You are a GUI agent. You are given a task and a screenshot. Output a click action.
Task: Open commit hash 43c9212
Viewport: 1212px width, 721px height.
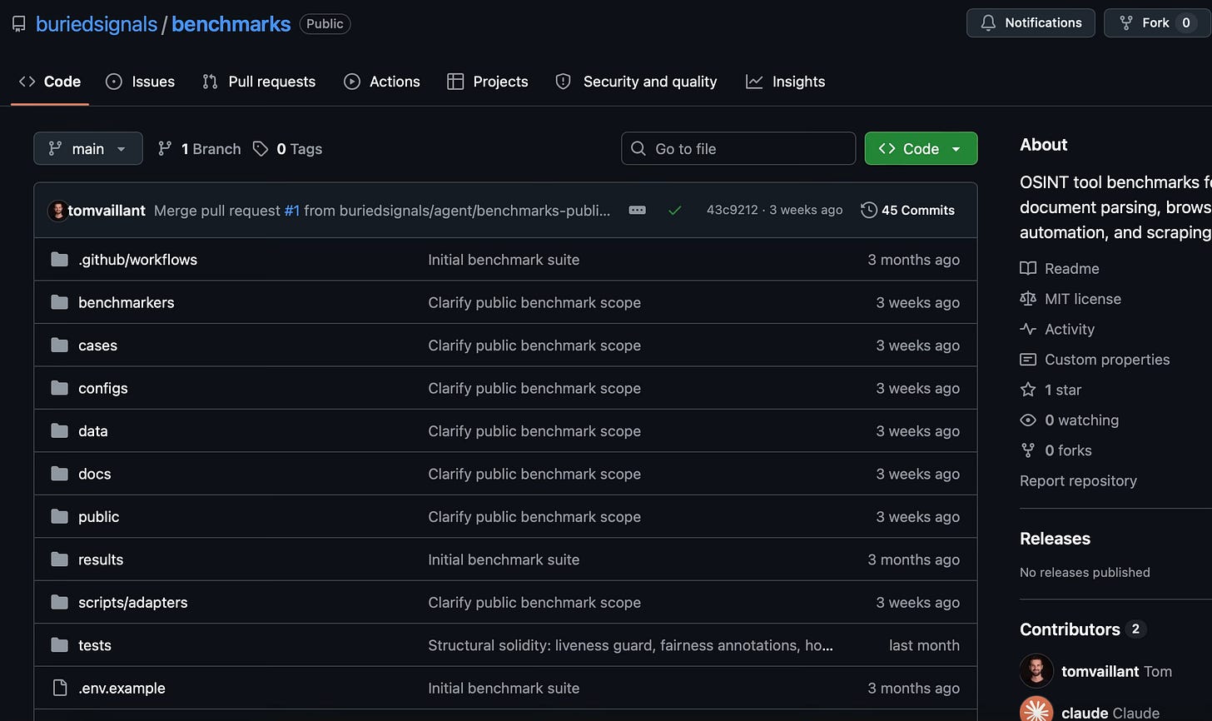tap(733, 210)
